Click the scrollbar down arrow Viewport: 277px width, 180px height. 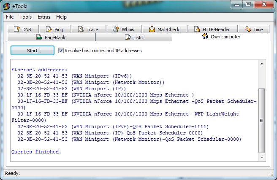point(262,157)
